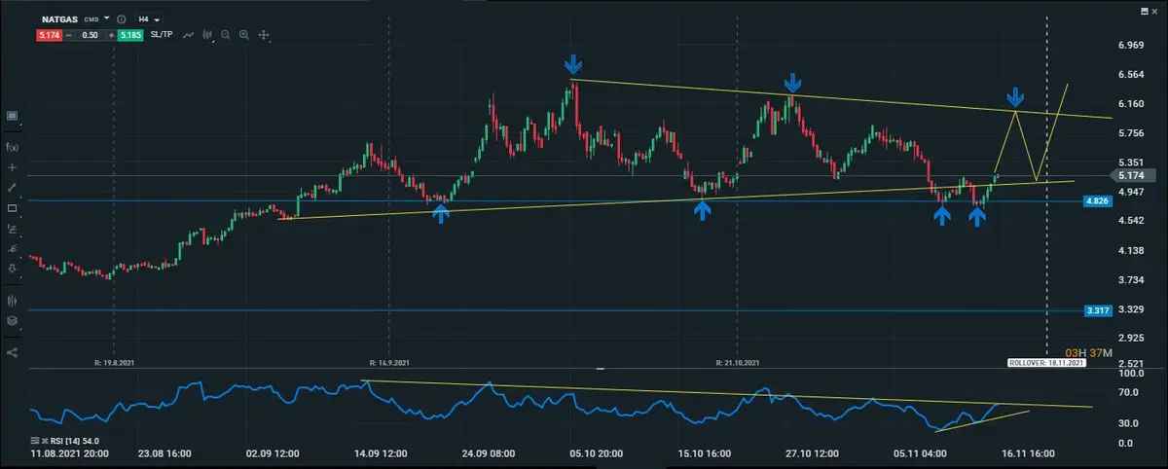Open the instrument info icon
This screenshot has width=1168, height=469.
click(x=121, y=18)
